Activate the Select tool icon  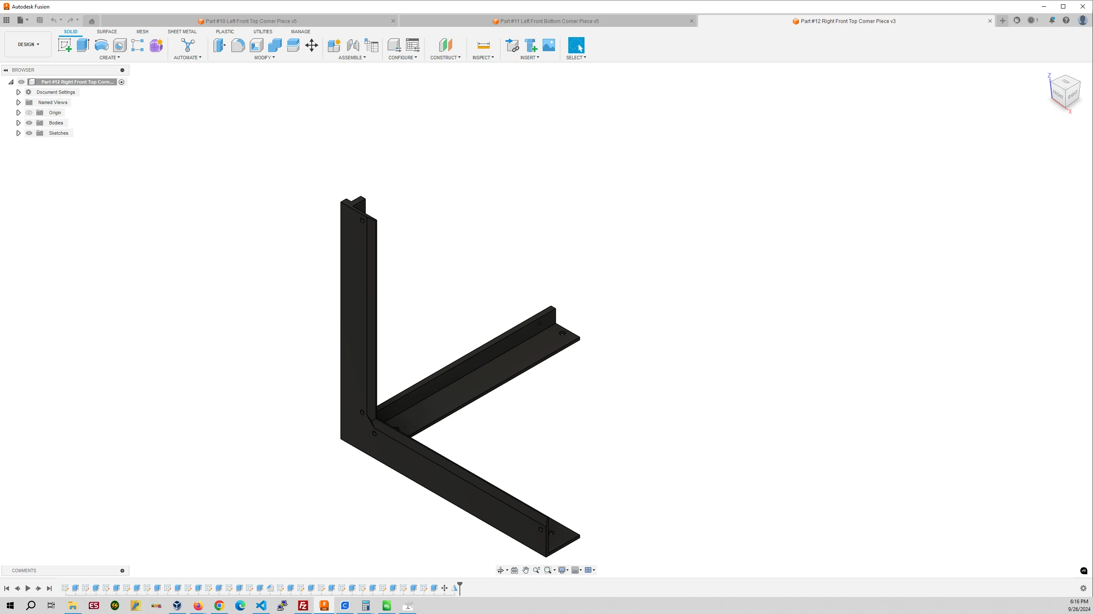576,45
